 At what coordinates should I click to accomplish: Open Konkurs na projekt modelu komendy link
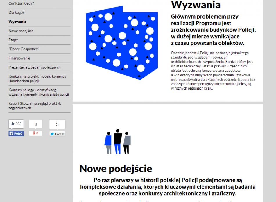[x=37, y=78]
